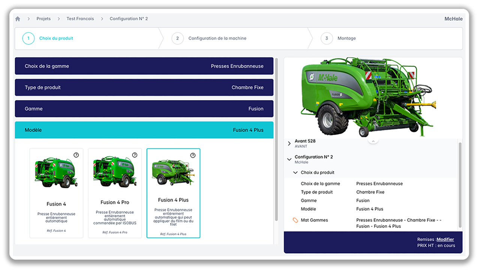Expand the Type de produit bar

144,87
